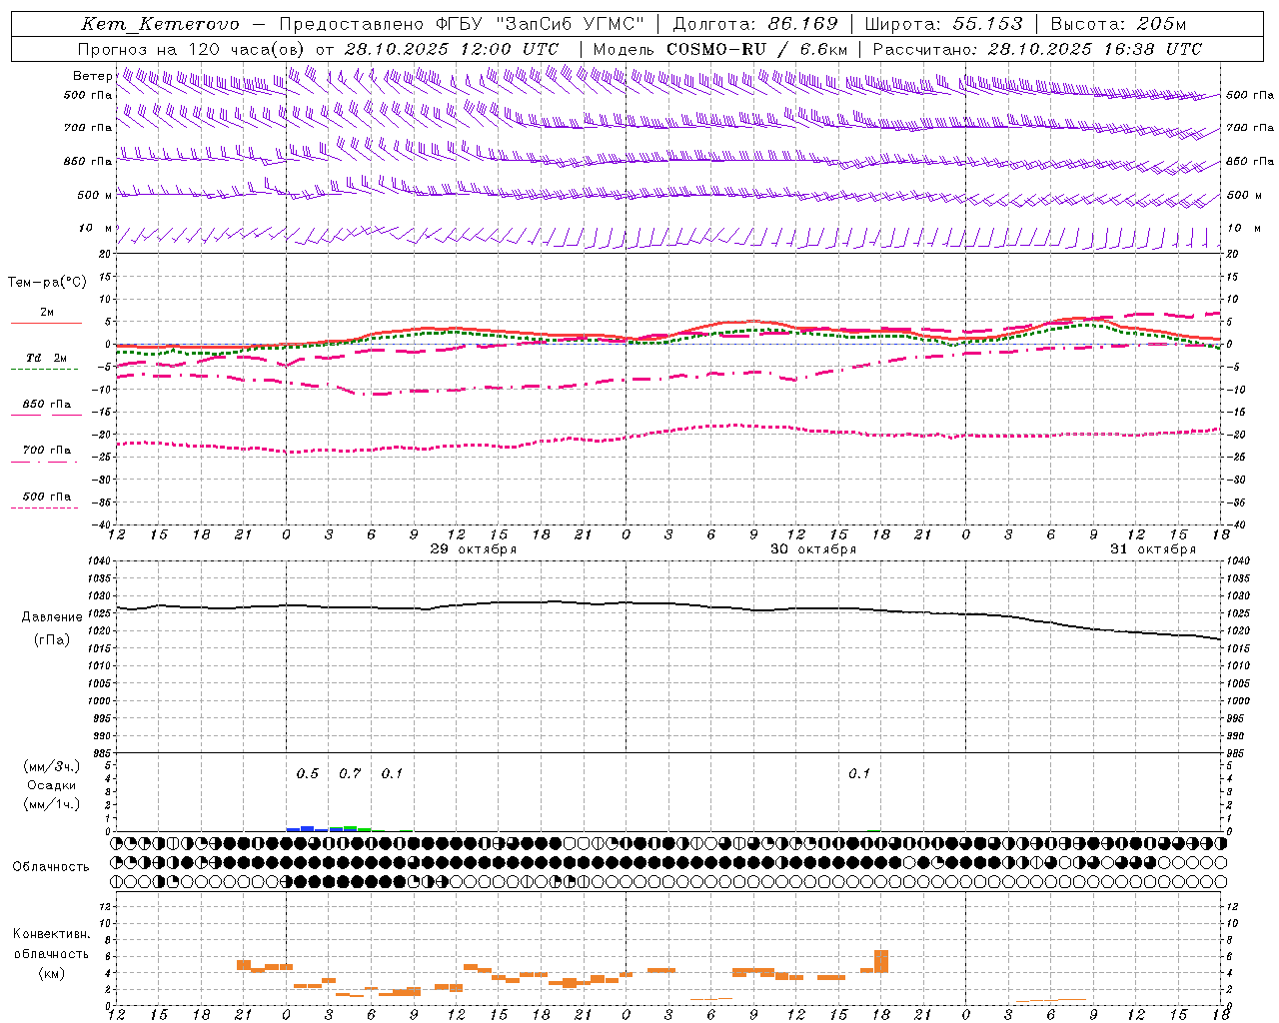The image size is (1279, 1023).
Task: Click the '700 гПа' temperature legend entry
Action: tap(46, 456)
